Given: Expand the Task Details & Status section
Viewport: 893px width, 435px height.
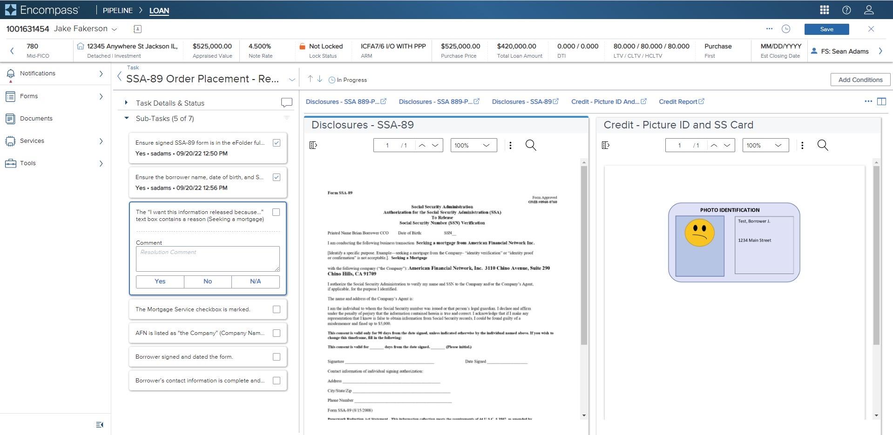Looking at the screenshot, I should click(126, 102).
